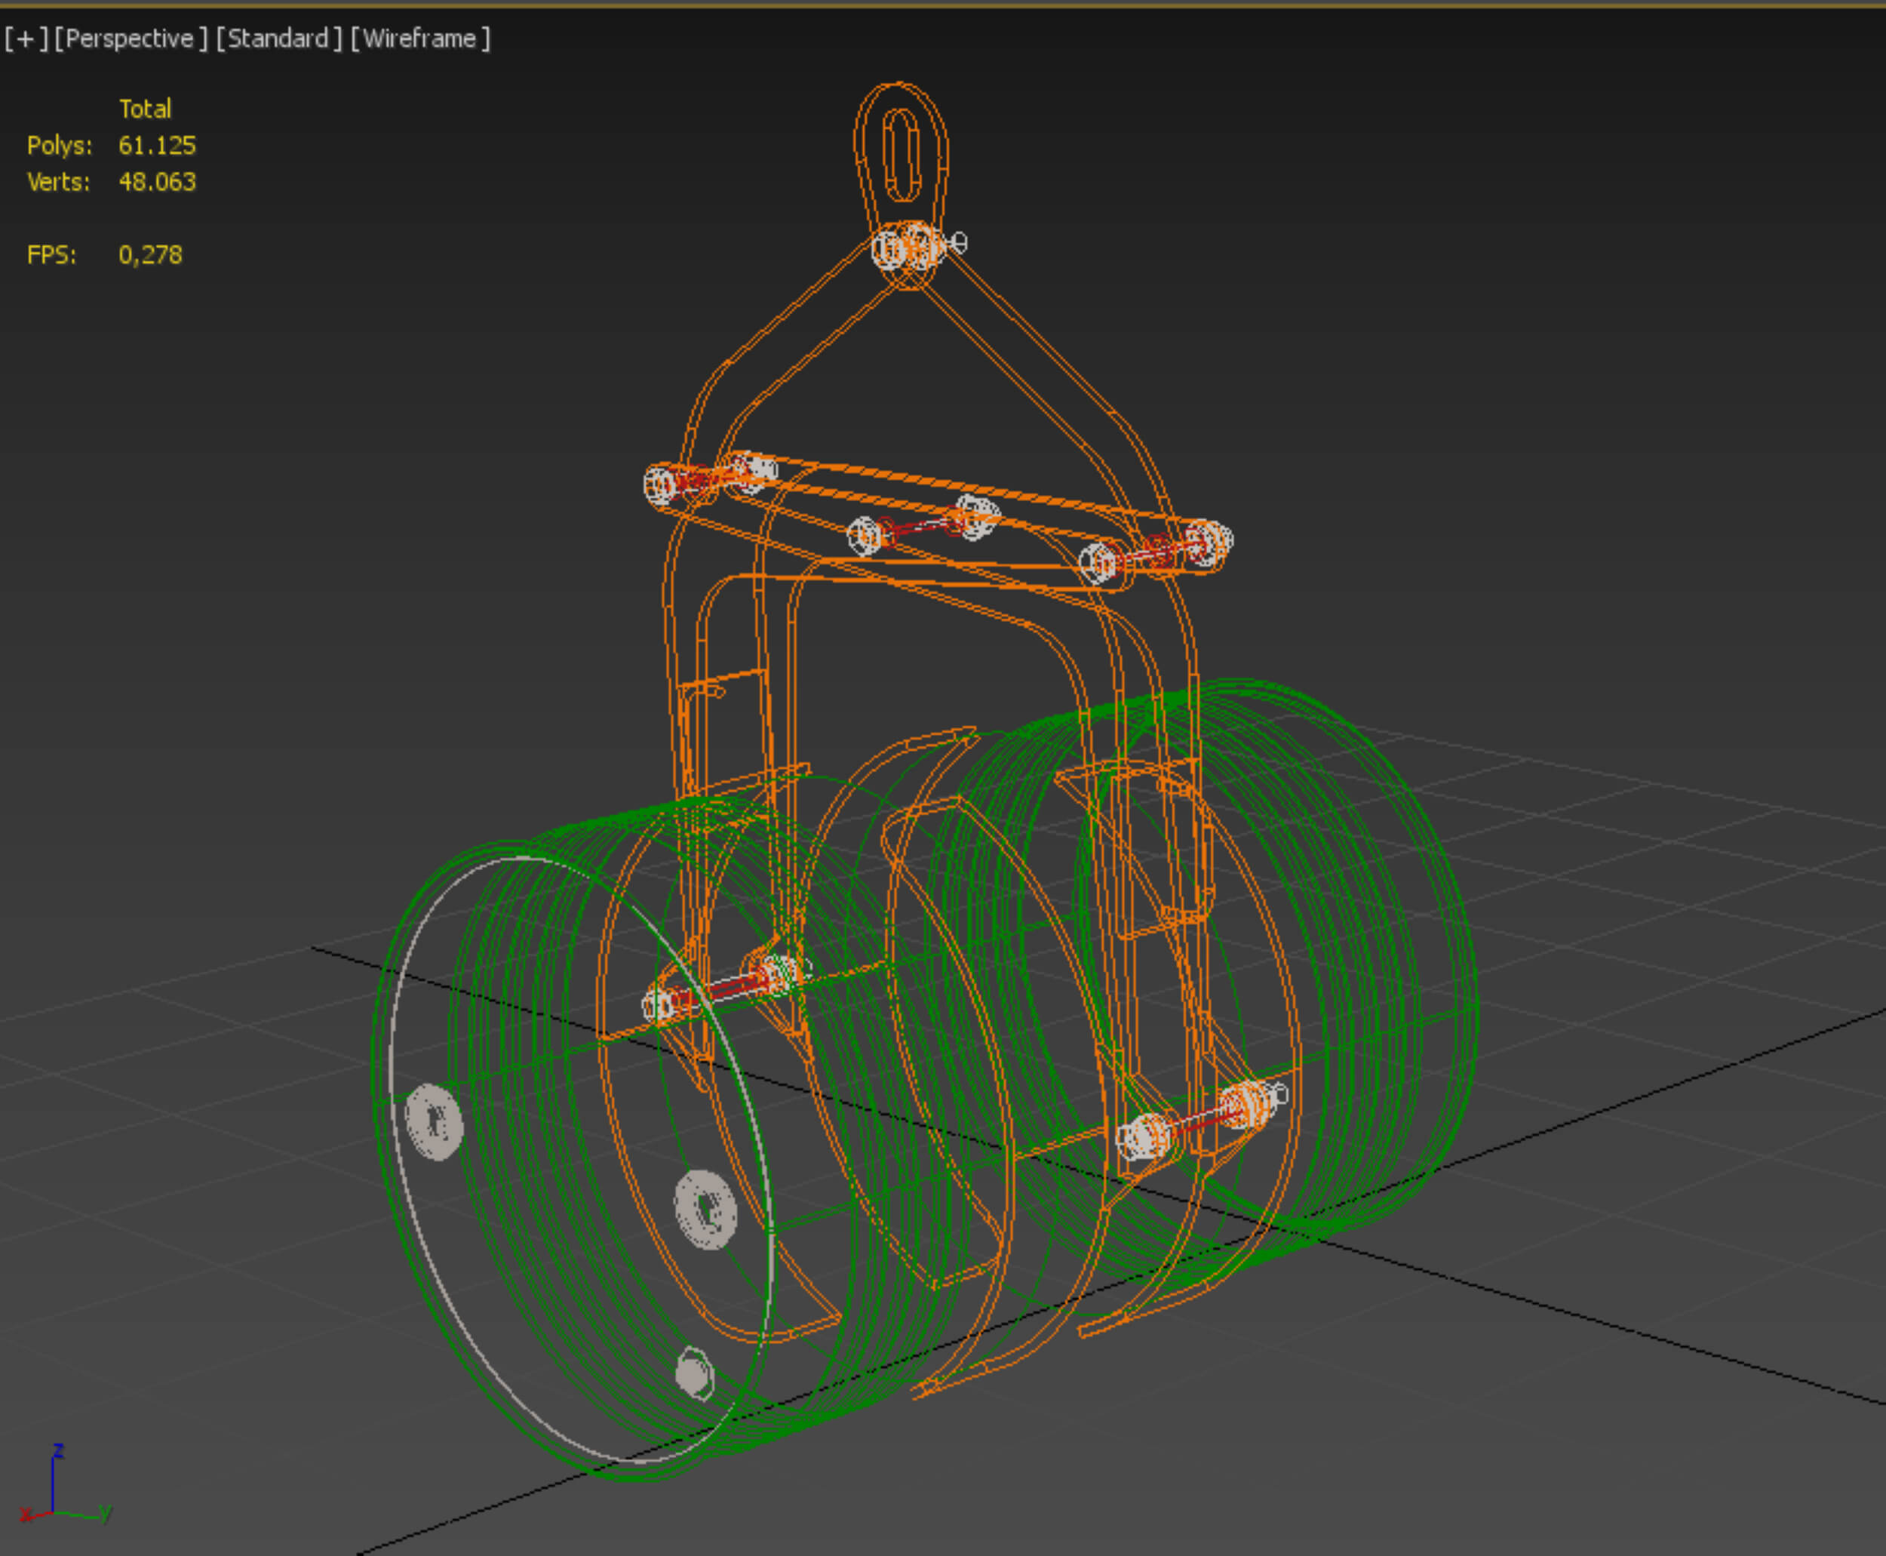Open the Perspective viewport label menu
Image resolution: width=1886 pixels, height=1556 pixels.
[x=130, y=38]
